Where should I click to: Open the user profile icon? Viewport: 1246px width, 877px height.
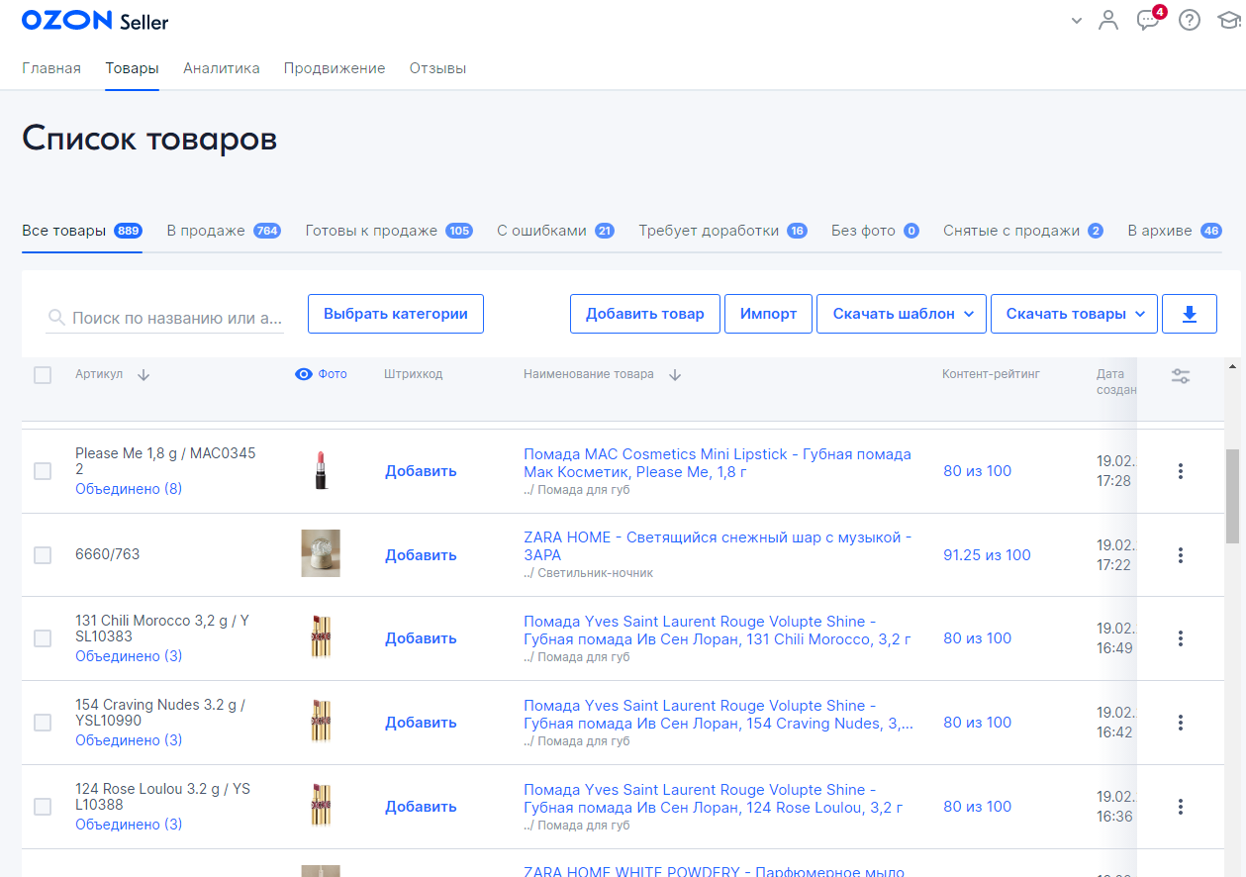pos(1108,20)
